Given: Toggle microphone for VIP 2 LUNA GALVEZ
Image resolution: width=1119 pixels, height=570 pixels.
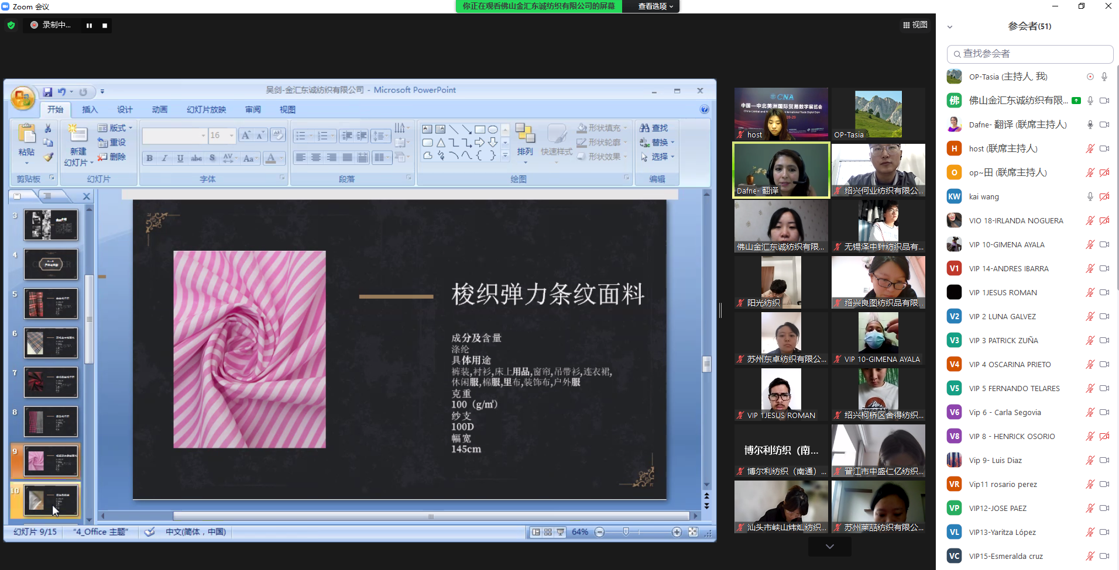Looking at the screenshot, I should (1090, 316).
